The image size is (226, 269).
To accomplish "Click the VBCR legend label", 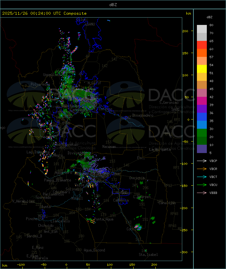I will [213, 169].
